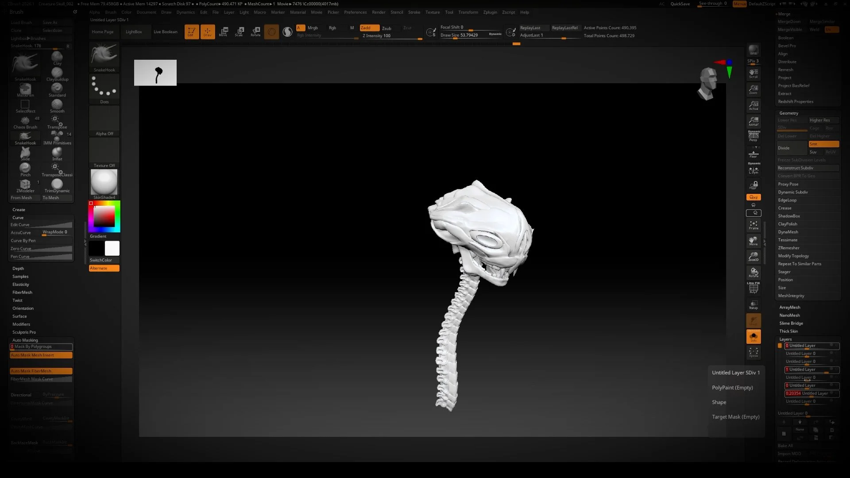
Task: Click the Zoom3D navigation icon
Action: point(754,257)
